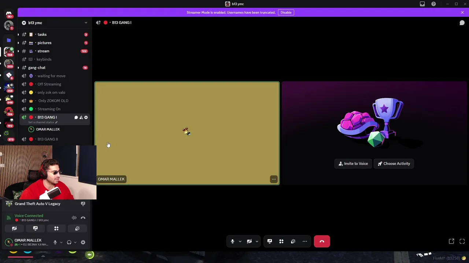Join only zok om valo voice channel
The image size is (469, 263).
(x=55, y=92)
